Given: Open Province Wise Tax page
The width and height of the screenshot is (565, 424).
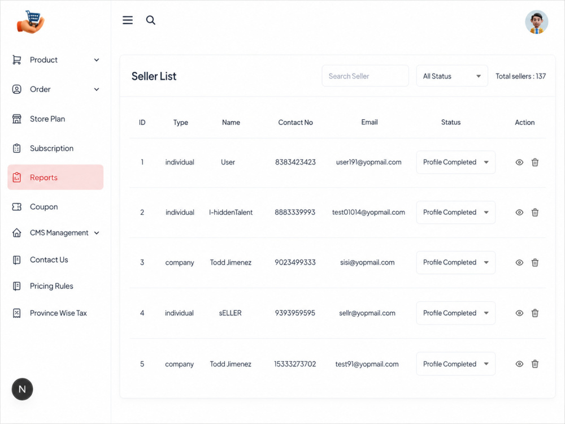Looking at the screenshot, I should (x=55, y=313).
